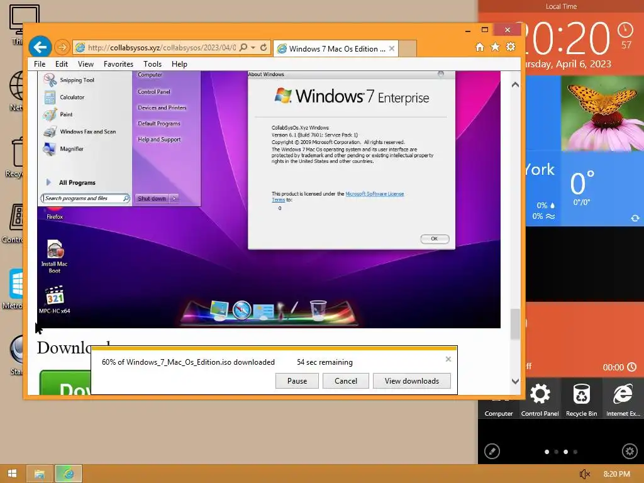Image resolution: width=644 pixels, height=483 pixels.
Task: Click the green Download button on page
Action: (x=65, y=383)
